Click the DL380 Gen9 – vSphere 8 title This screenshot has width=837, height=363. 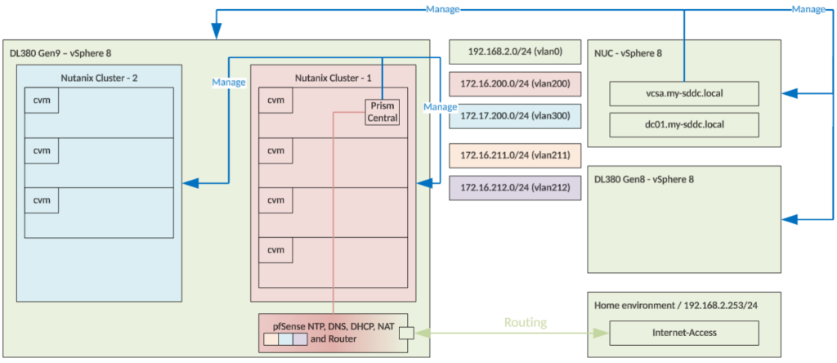[x=60, y=53]
